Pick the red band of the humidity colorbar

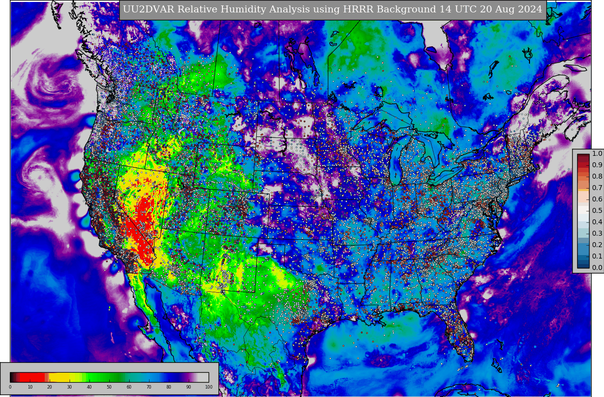(x=32, y=377)
